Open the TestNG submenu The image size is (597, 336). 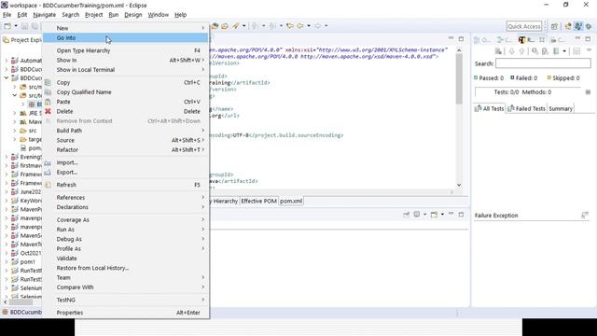coord(125,300)
